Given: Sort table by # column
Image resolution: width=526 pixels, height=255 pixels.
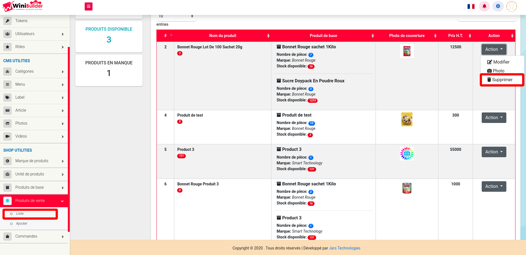Looking at the screenshot, I should point(165,36).
